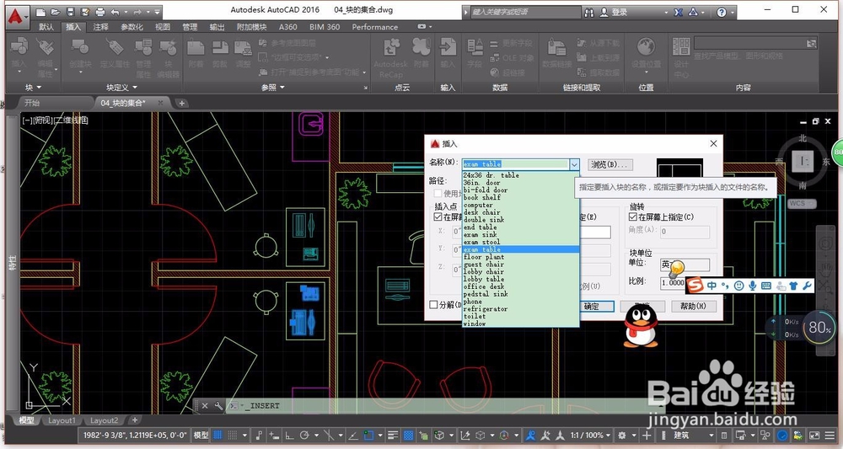Image resolution: width=843 pixels, height=449 pixels.
Task: Click the status bar customization hamburger icon
Action: tap(830, 435)
